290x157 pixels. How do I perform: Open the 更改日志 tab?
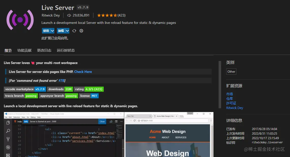(44, 50)
